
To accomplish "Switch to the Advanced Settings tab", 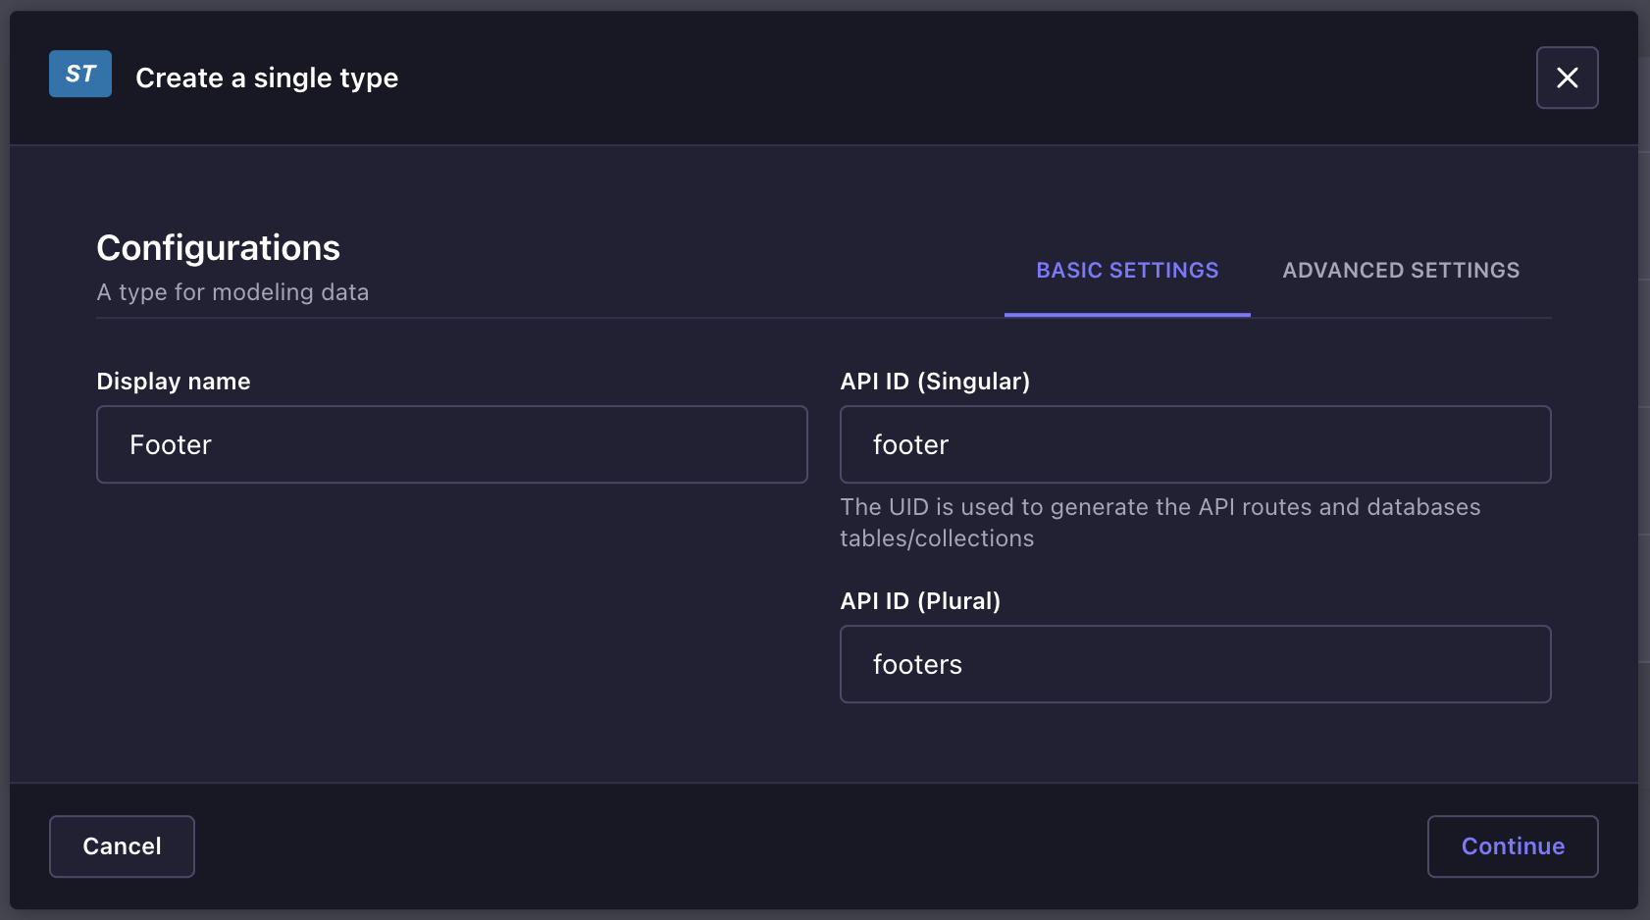I will (x=1400, y=271).
